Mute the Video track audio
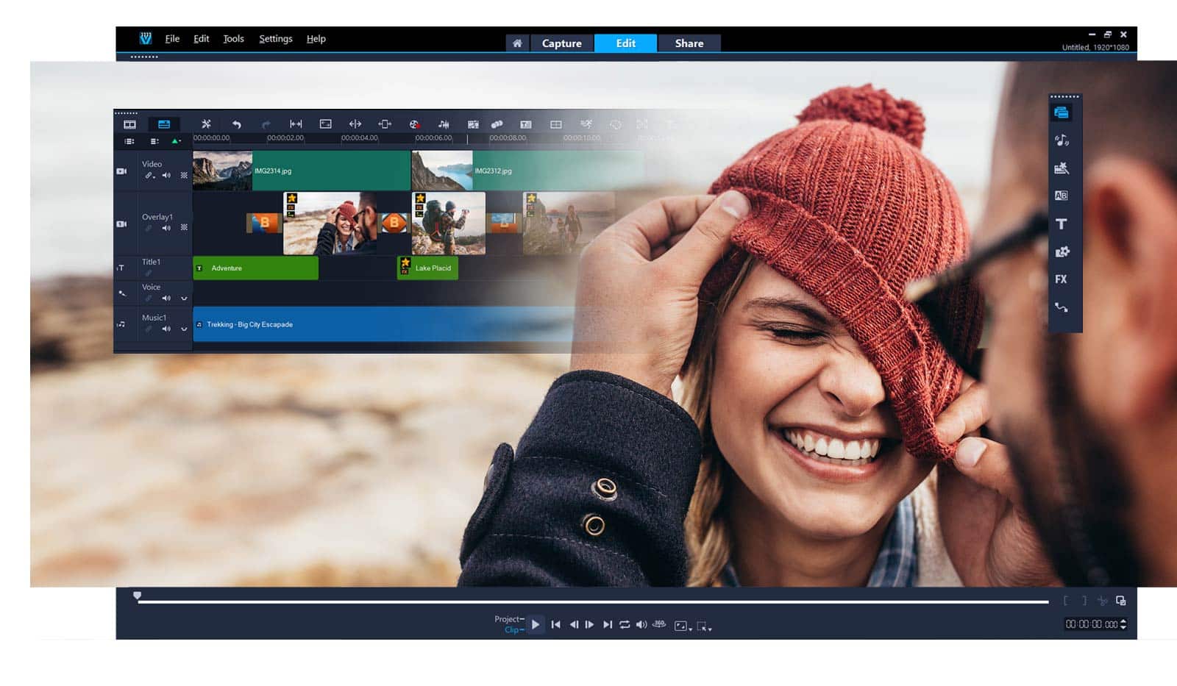This screenshot has width=1177, height=686. [x=166, y=176]
